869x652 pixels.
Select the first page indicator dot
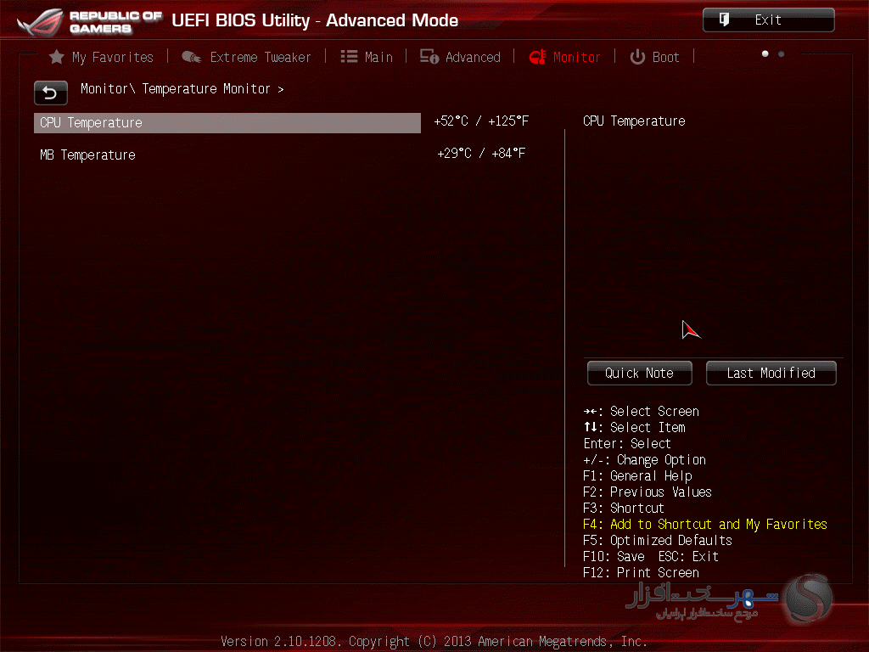tap(765, 53)
